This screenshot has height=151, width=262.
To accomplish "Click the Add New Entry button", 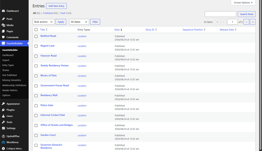I will [56, 6].
